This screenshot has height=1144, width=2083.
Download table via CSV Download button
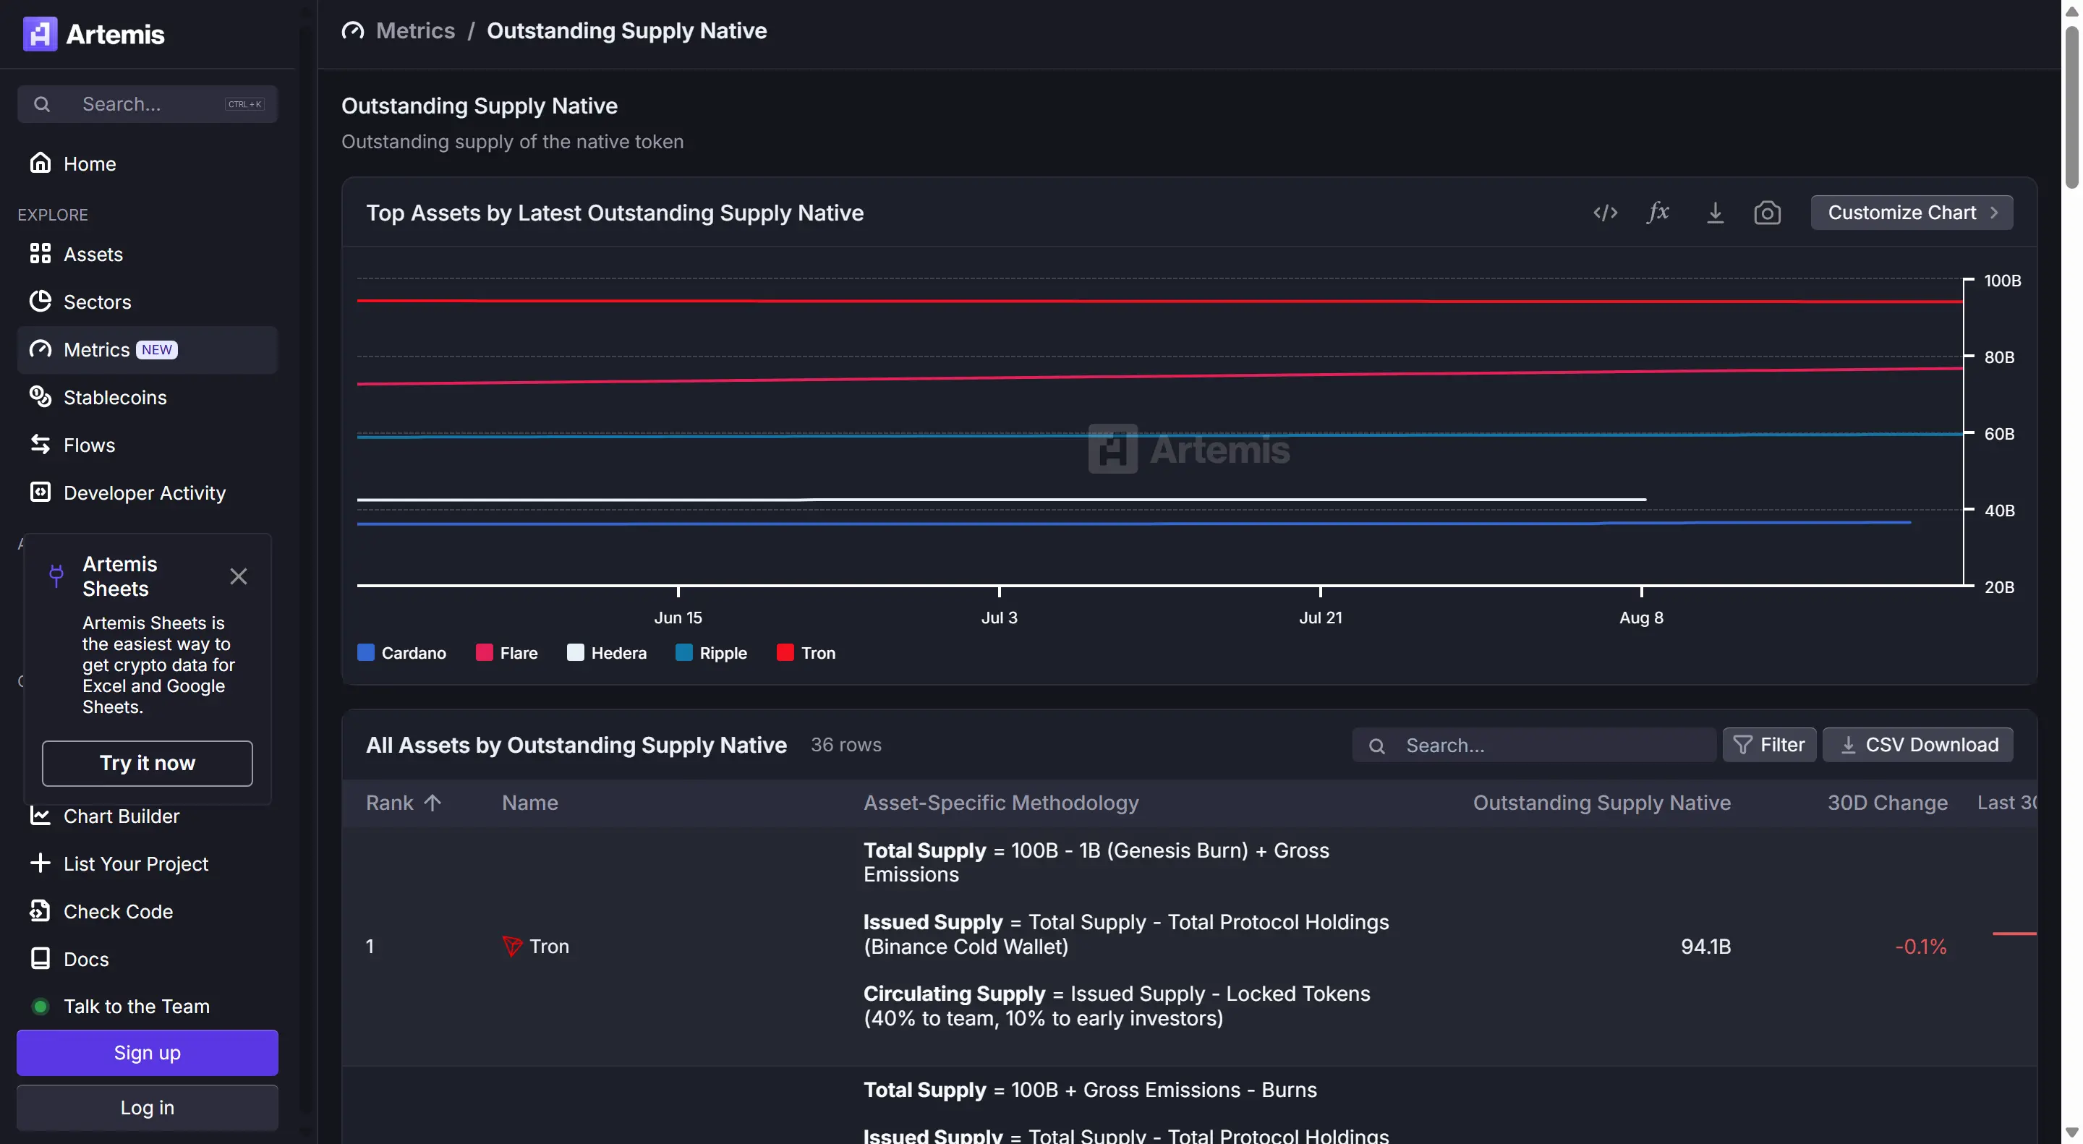tap(1917, 745)
